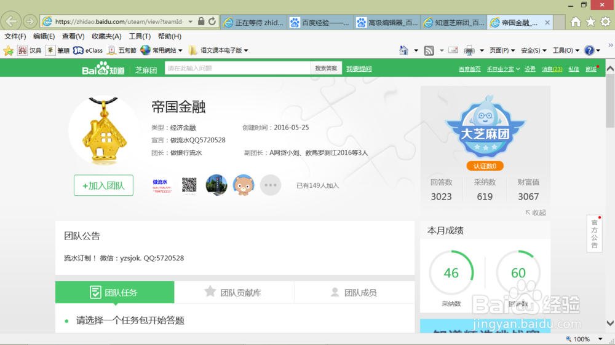Open the eClass bookmark
The height and width of the screenshot is (345, 615).
pyautogui.click(x=88, y=50)
